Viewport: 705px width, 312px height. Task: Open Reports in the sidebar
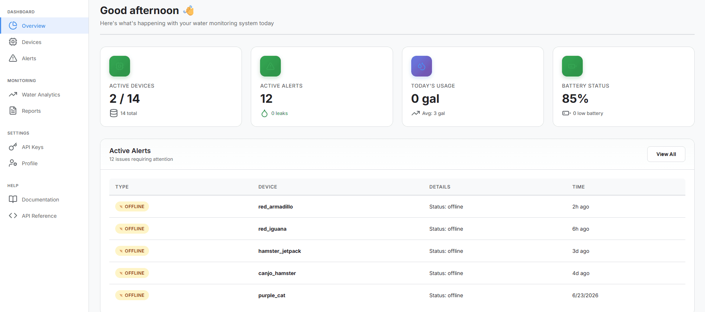(44, 111)
